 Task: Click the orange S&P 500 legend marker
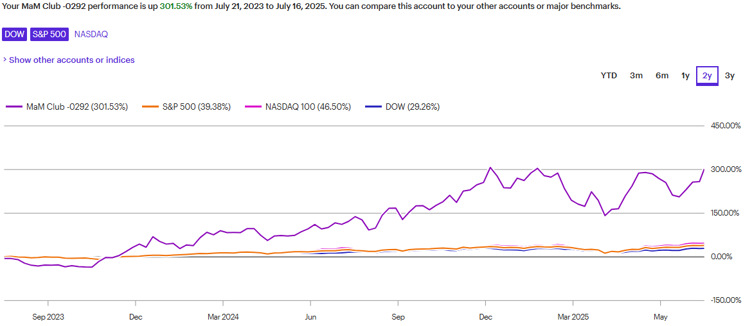click(x=150, y=107)
